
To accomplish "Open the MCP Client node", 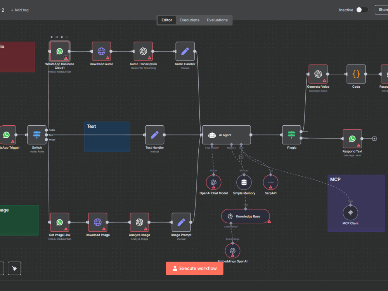I will point(350,213).
